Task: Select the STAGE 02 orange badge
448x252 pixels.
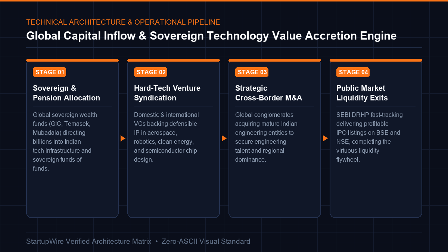Action: coord(151,72)
